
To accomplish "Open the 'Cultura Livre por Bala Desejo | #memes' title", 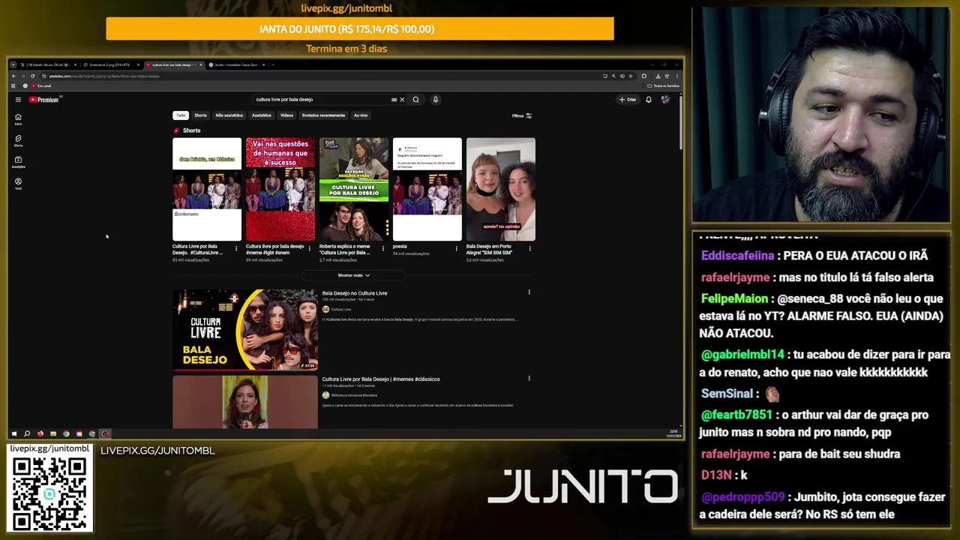I will coord(381,379).
